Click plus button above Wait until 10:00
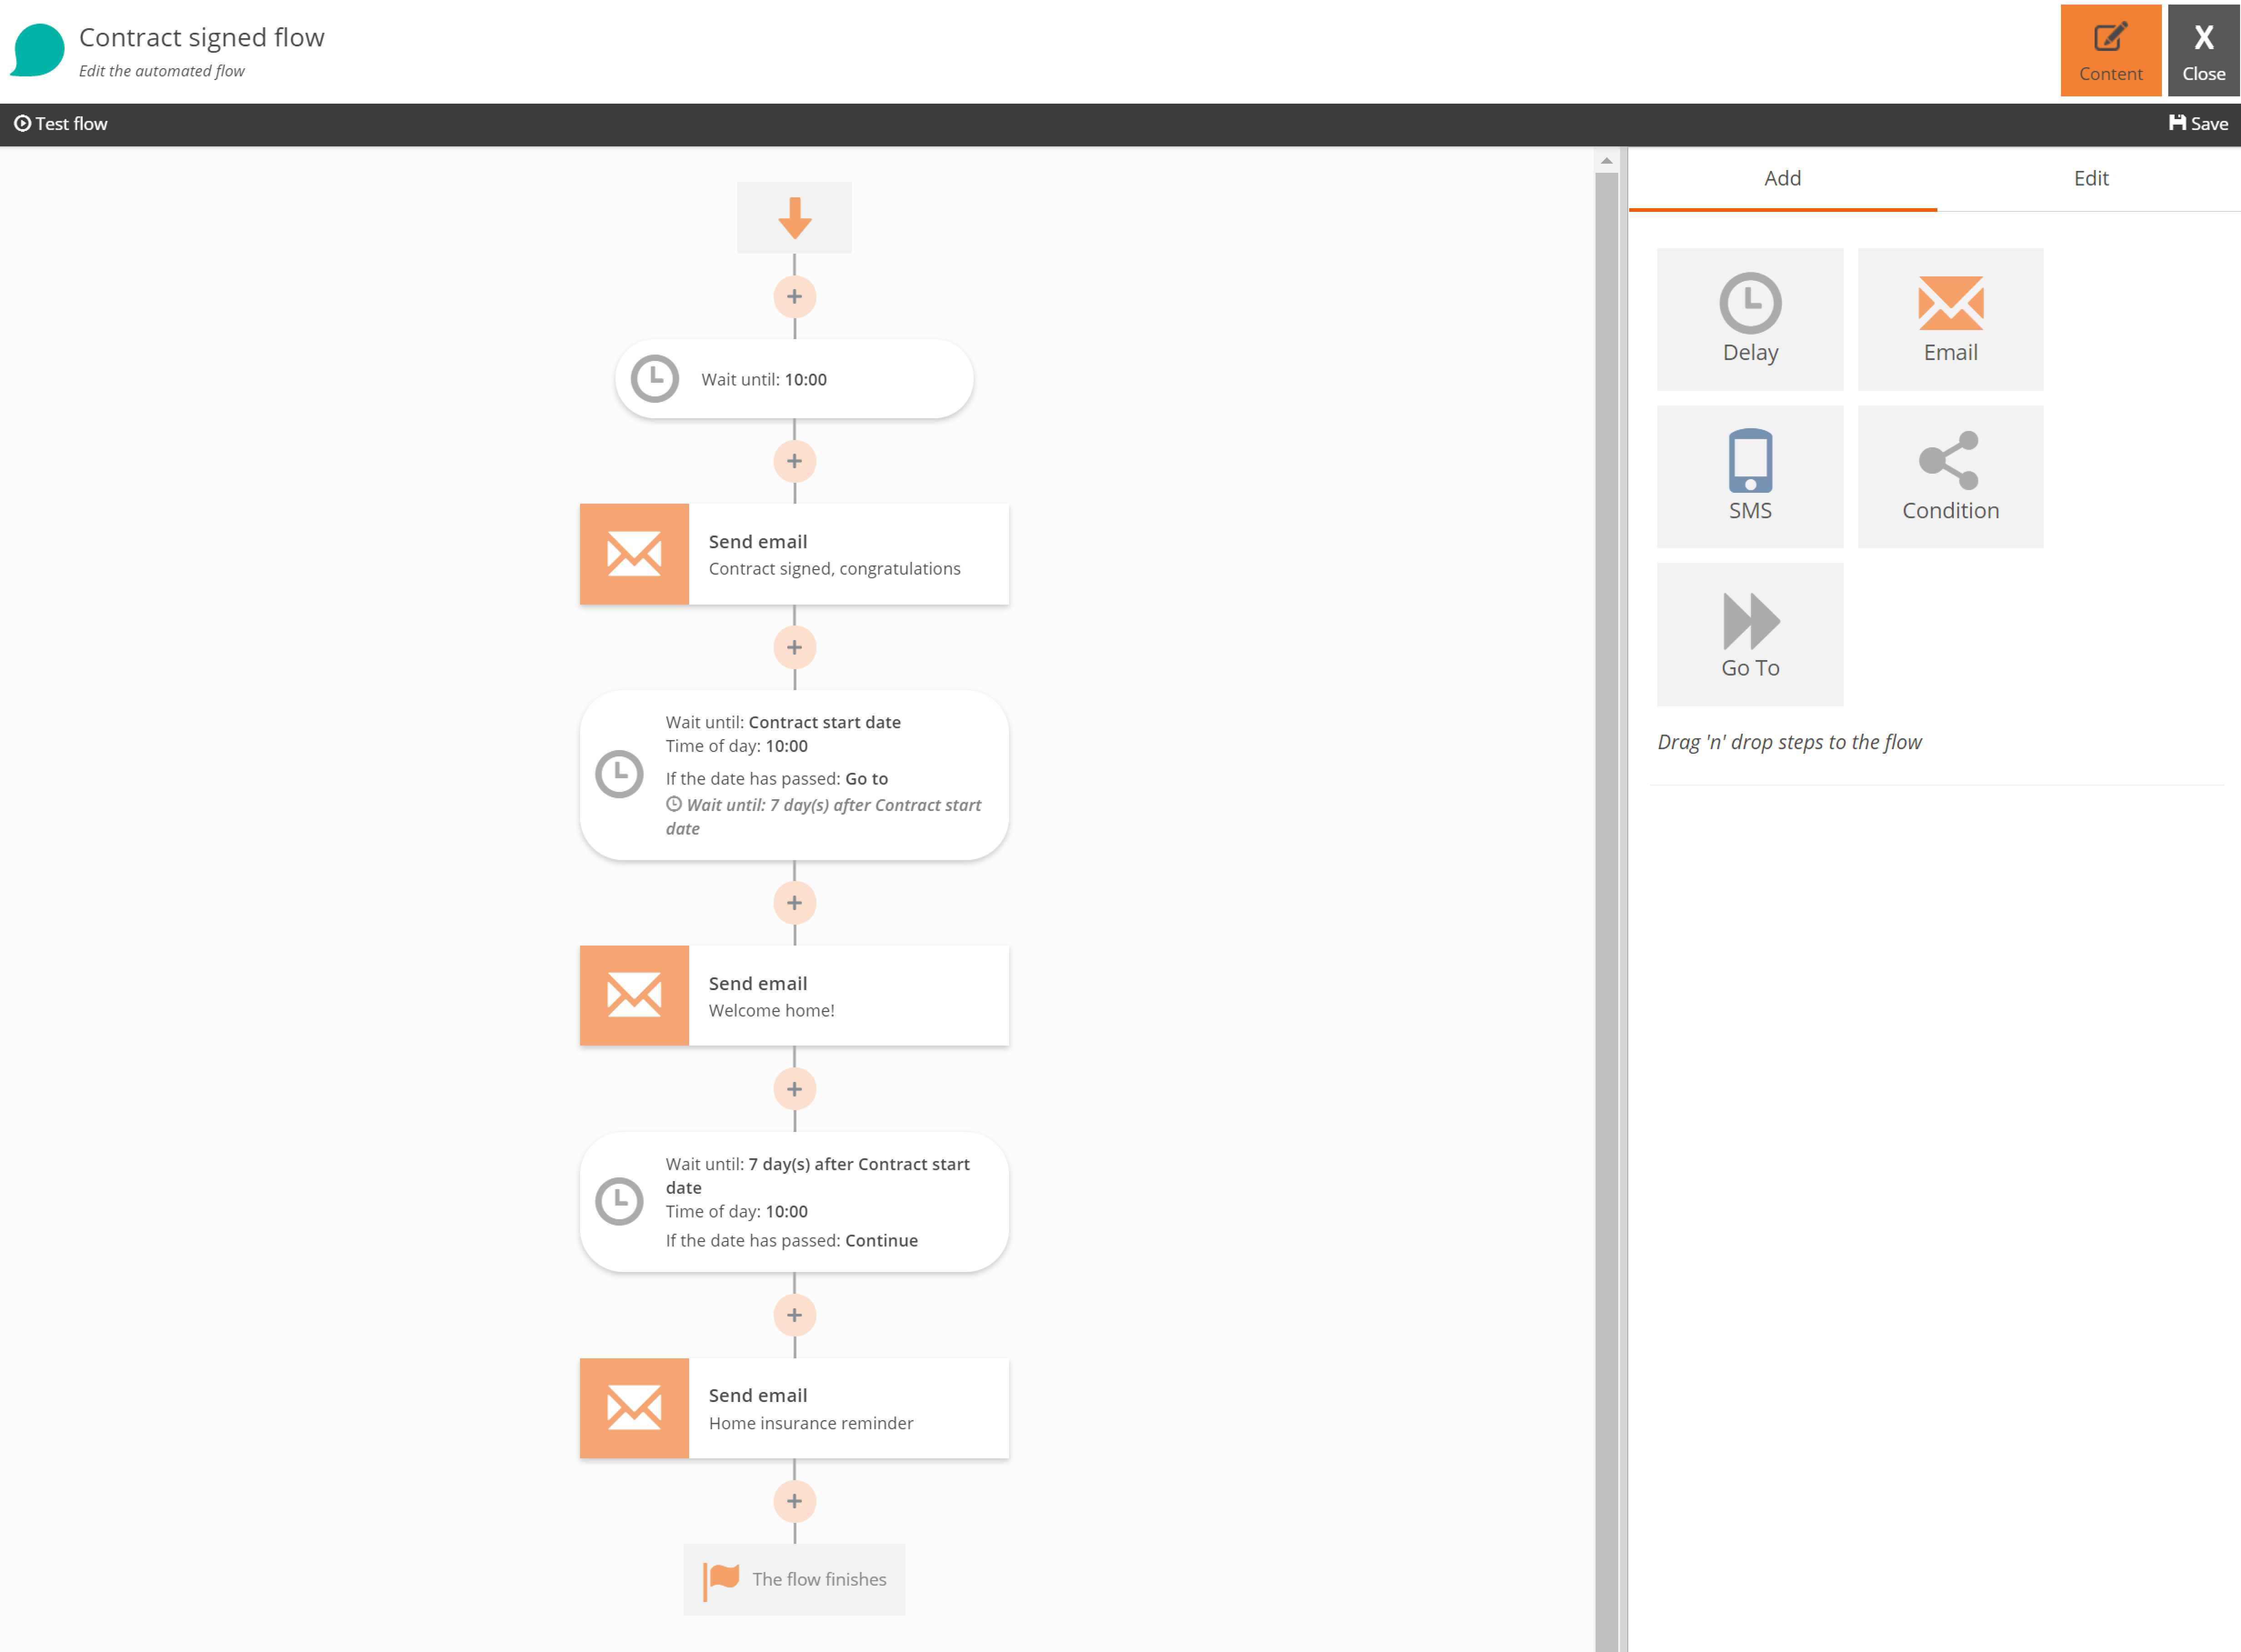This screenshot has width=2241, height=1652. [x=794, y=297]
